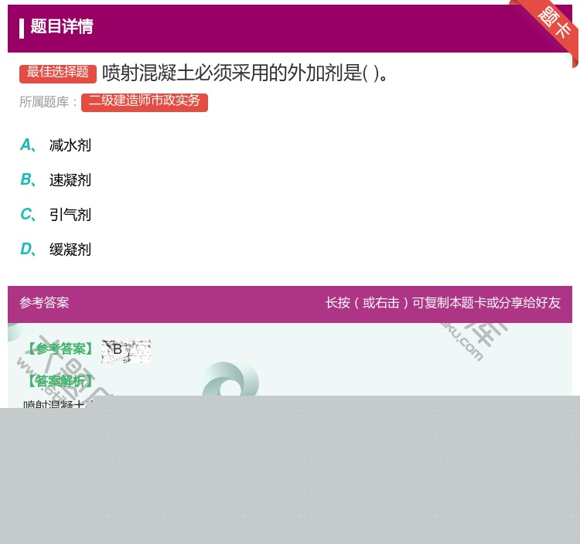Click the 所属题库 label
The image size is (580, 544).
[x=48, y=102]
